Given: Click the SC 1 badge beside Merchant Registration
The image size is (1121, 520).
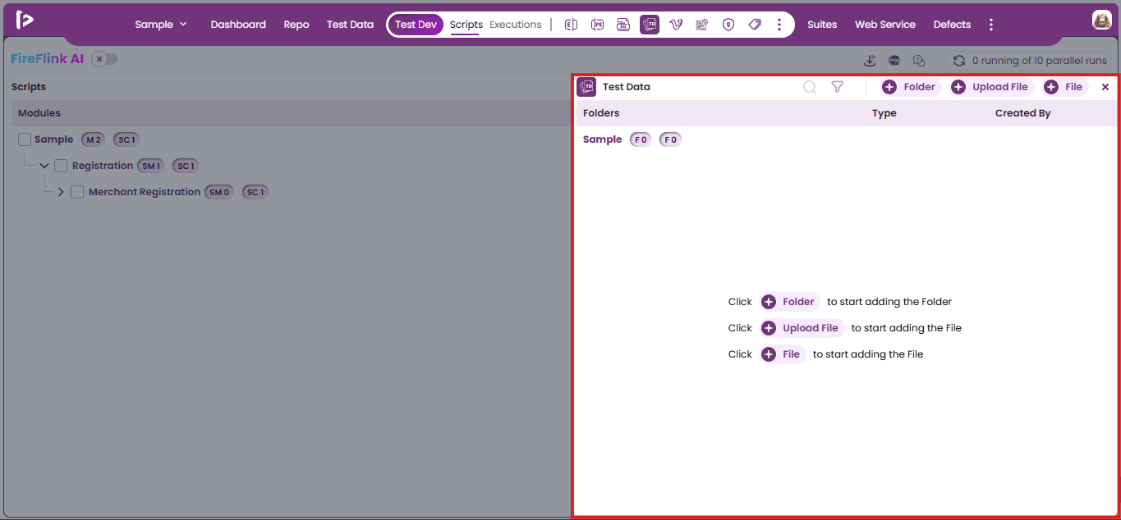Looking at the screenshot, I should click(x=255, y=192).
